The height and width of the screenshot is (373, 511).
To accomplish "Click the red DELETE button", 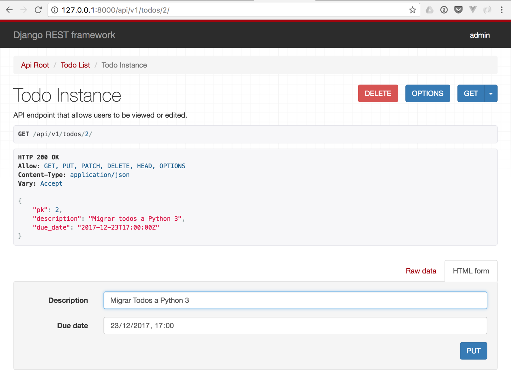I will pos(378,93).
